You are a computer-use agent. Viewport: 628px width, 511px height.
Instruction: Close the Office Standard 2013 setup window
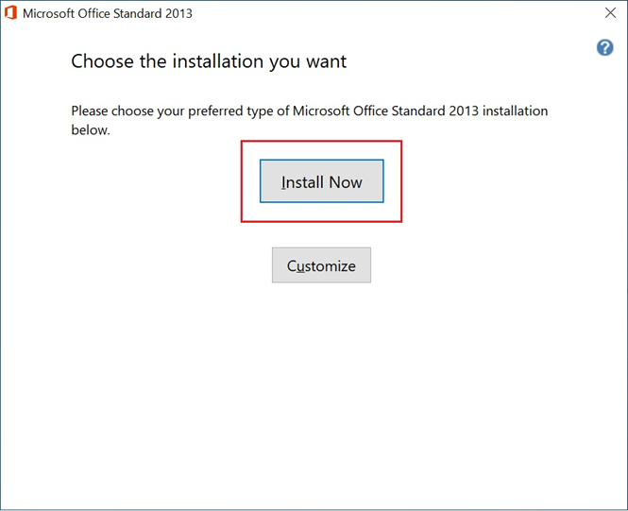click(x=610, y=13)
